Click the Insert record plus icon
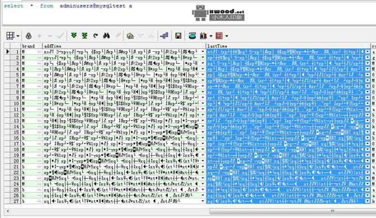The height and width of the screenshot is (218, 376). pyautogui.click(x=39, y=36)
